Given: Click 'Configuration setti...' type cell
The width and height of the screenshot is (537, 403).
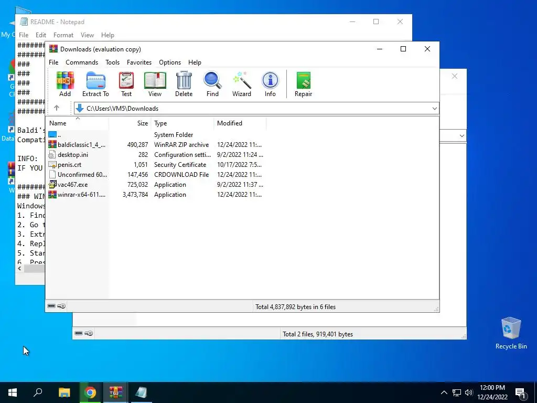Looking at the screenshot, I should tap(182, 155).
